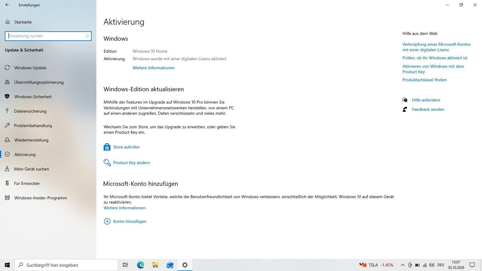
Task: Click the key icon for changing Product Key
Action: tap(107, 163)
